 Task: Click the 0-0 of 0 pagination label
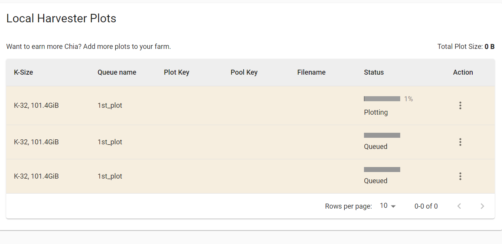pyautogui.click(x=426, y=206)
